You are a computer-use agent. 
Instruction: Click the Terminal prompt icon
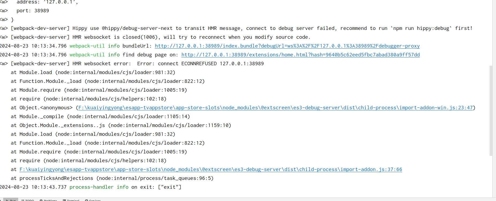point(64,200)
